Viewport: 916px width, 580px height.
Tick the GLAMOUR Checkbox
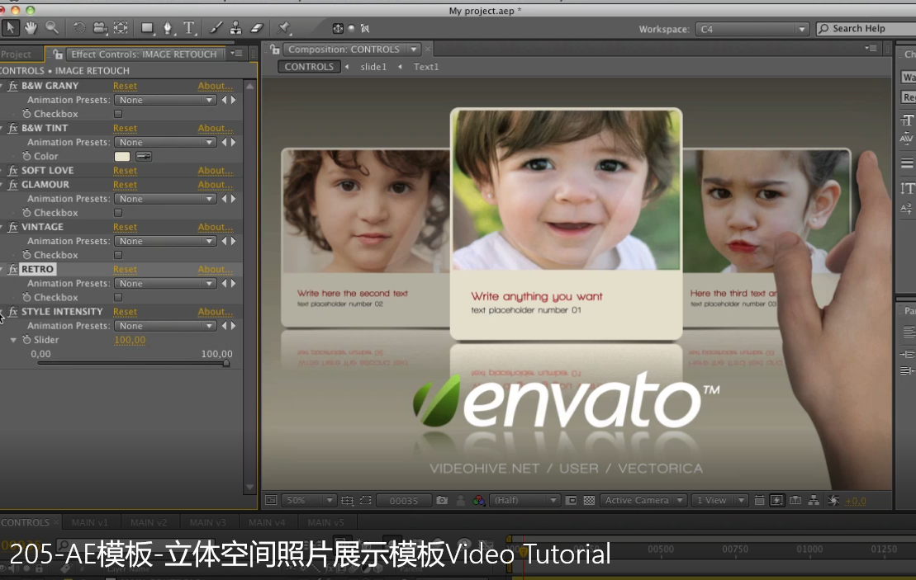[118, 213]
